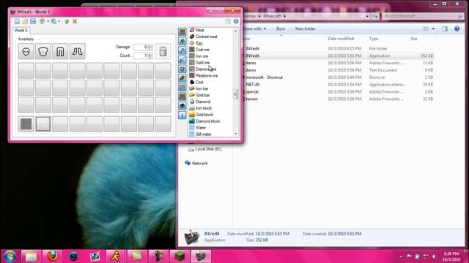Select the highlighted second hotbar slot

43,124
